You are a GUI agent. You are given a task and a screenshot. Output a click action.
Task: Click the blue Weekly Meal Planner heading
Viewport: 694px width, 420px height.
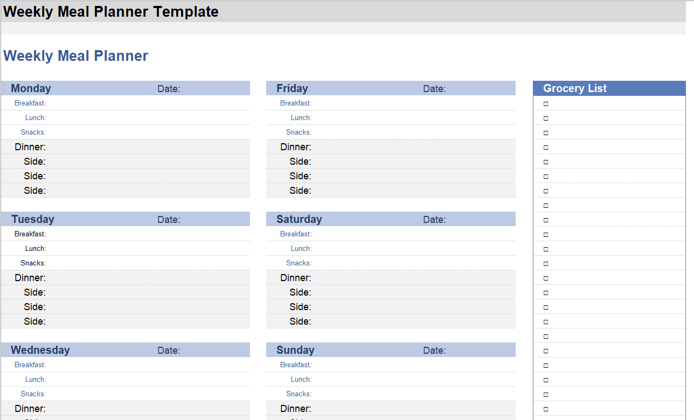coord(76,56)
